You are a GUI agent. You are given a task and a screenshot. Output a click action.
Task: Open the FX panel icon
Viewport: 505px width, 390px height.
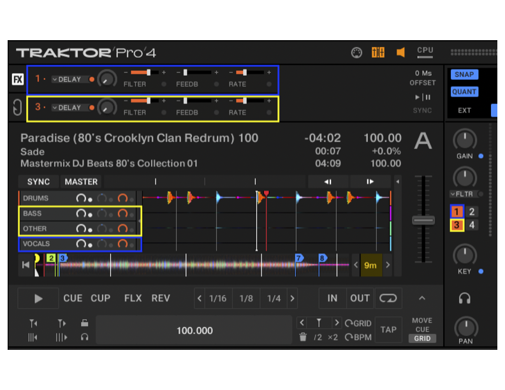click(x=18, y=79)
